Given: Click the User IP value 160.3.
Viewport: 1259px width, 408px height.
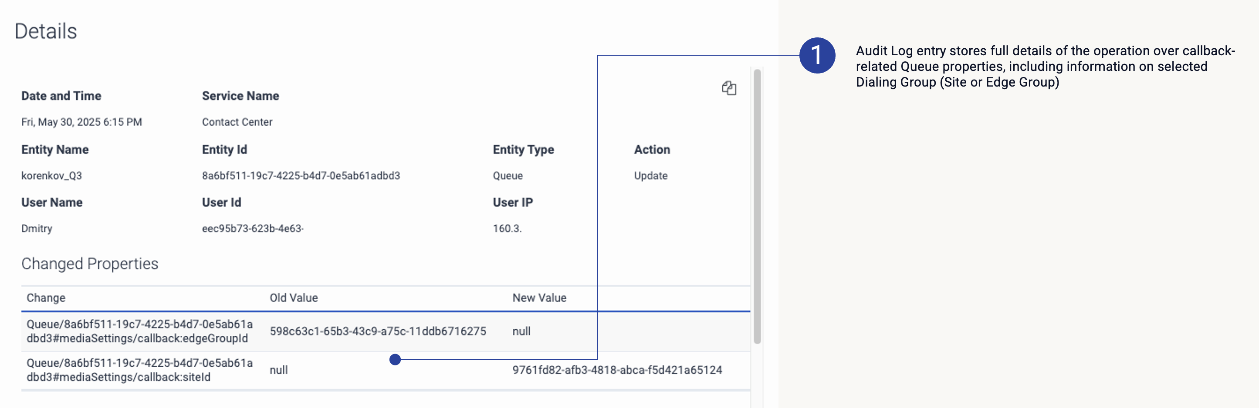Looking at the screenshot, I should tap(507, 228).
